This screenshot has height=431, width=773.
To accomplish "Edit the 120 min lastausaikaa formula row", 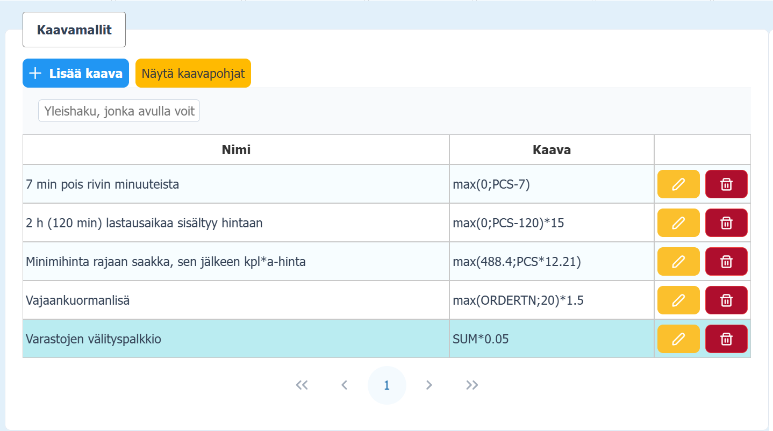I will pyautogui.click(x=678, y=223).
